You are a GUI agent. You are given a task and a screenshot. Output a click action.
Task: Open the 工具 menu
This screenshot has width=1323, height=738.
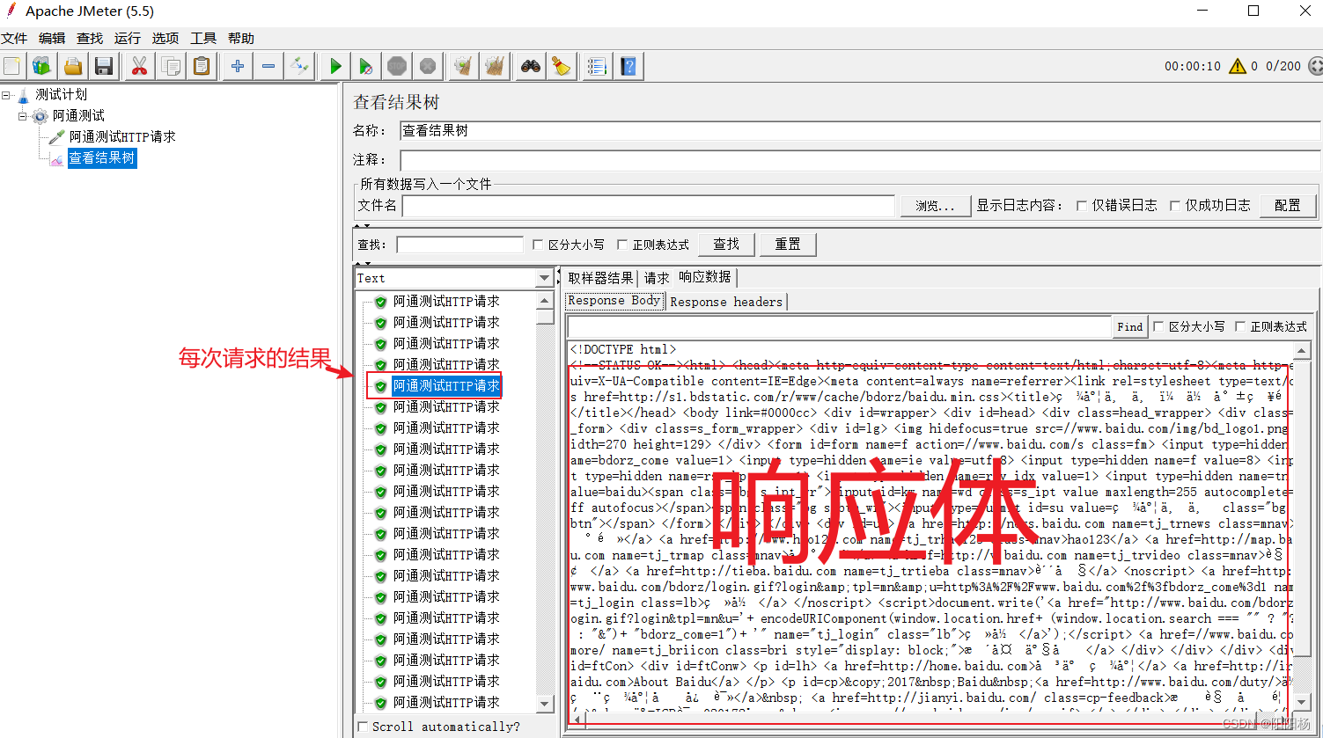click(x=203, y=39)
